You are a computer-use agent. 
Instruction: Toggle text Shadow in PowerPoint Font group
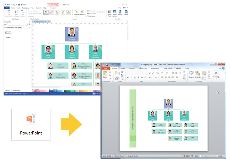tap(138, 78)
